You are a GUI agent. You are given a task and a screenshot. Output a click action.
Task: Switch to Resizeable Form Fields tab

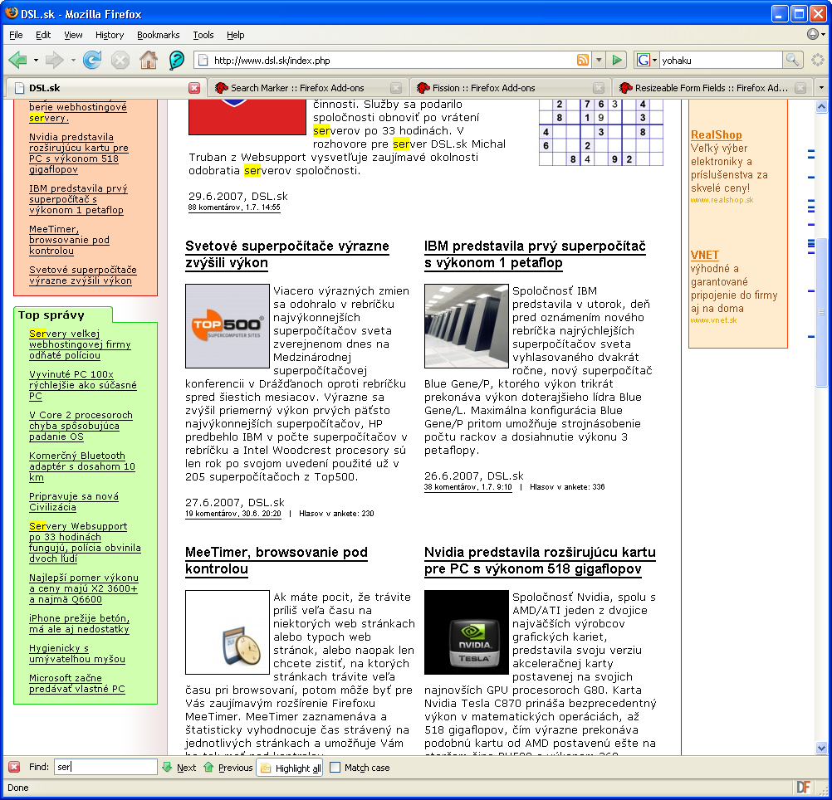[x=711, y=88]
